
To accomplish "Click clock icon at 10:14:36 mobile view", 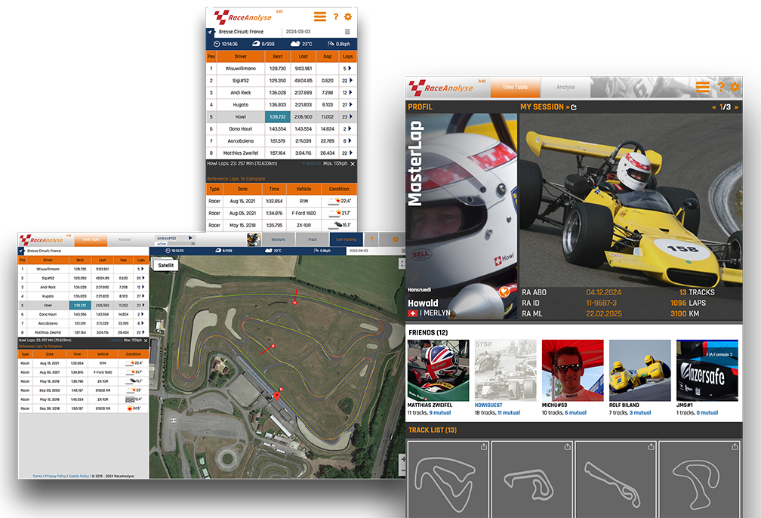I will [x=217, y=44].
